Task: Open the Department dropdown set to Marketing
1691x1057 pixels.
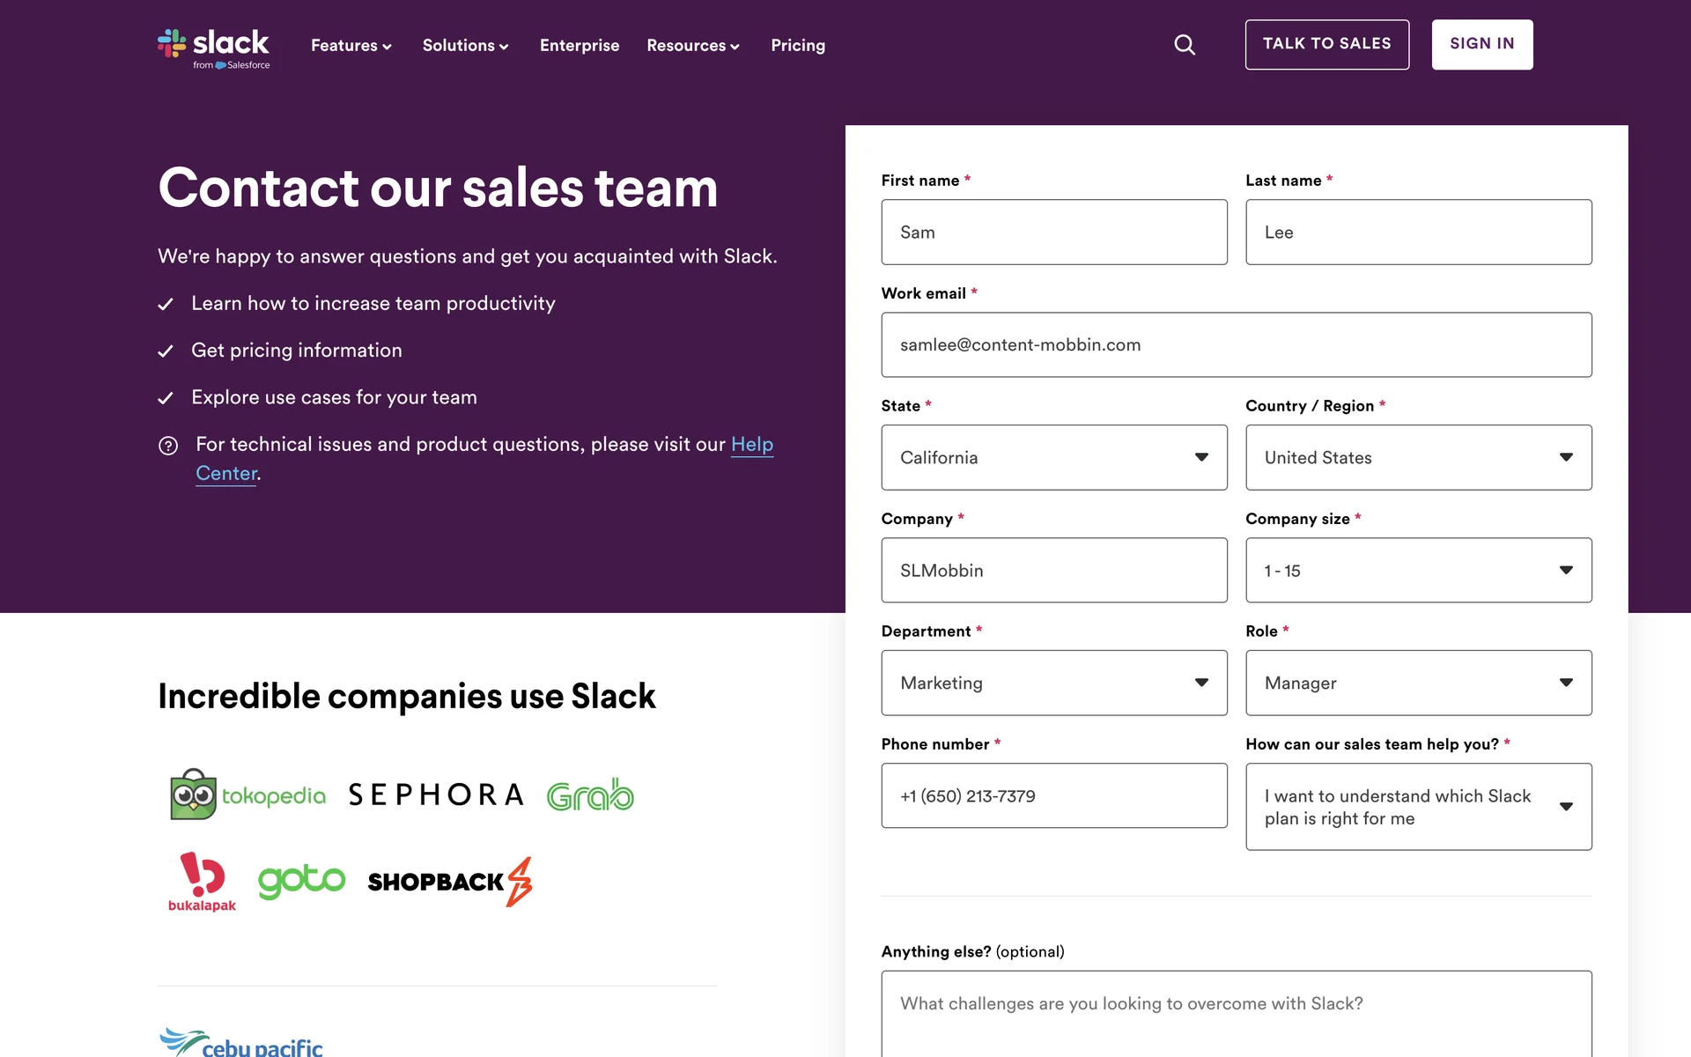Action: click(1053, 683)
